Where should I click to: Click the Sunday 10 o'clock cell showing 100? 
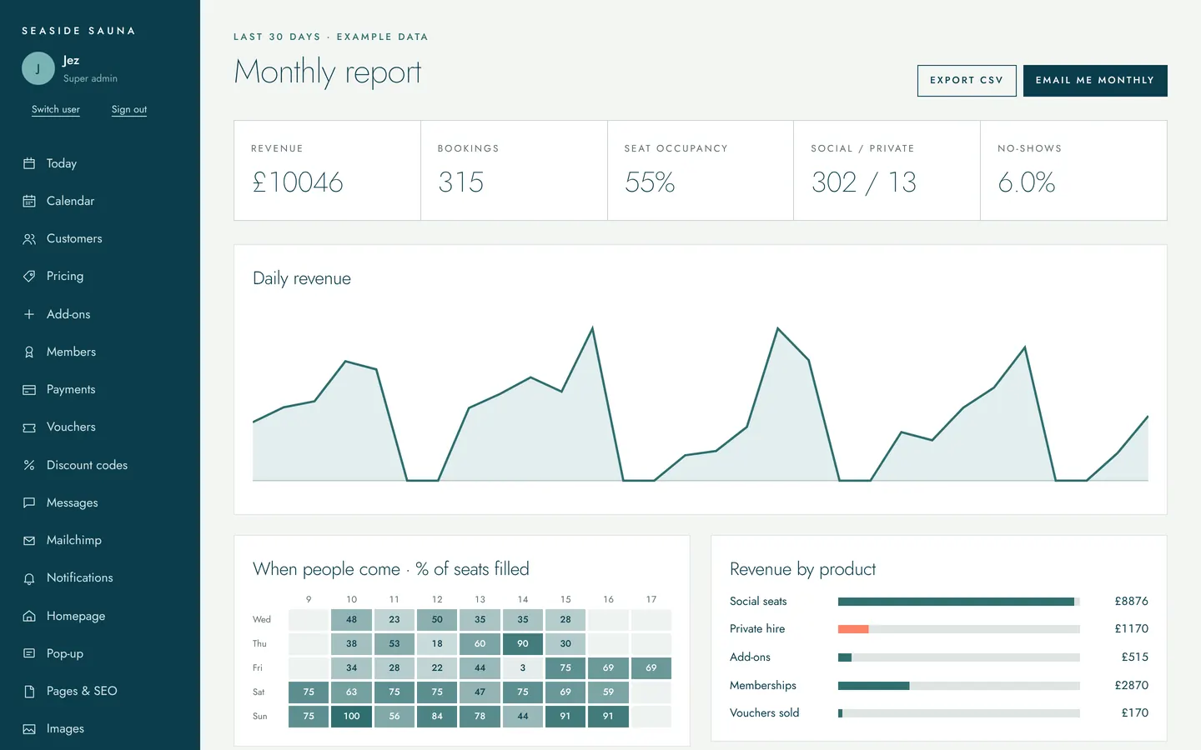352,716
